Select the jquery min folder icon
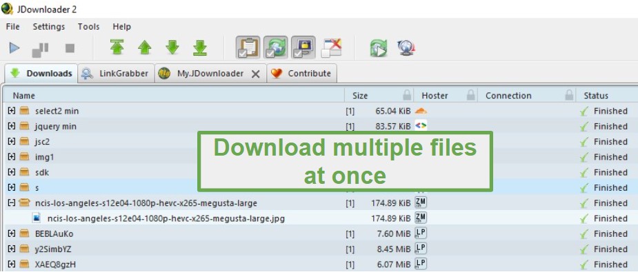 pos(25,126)
